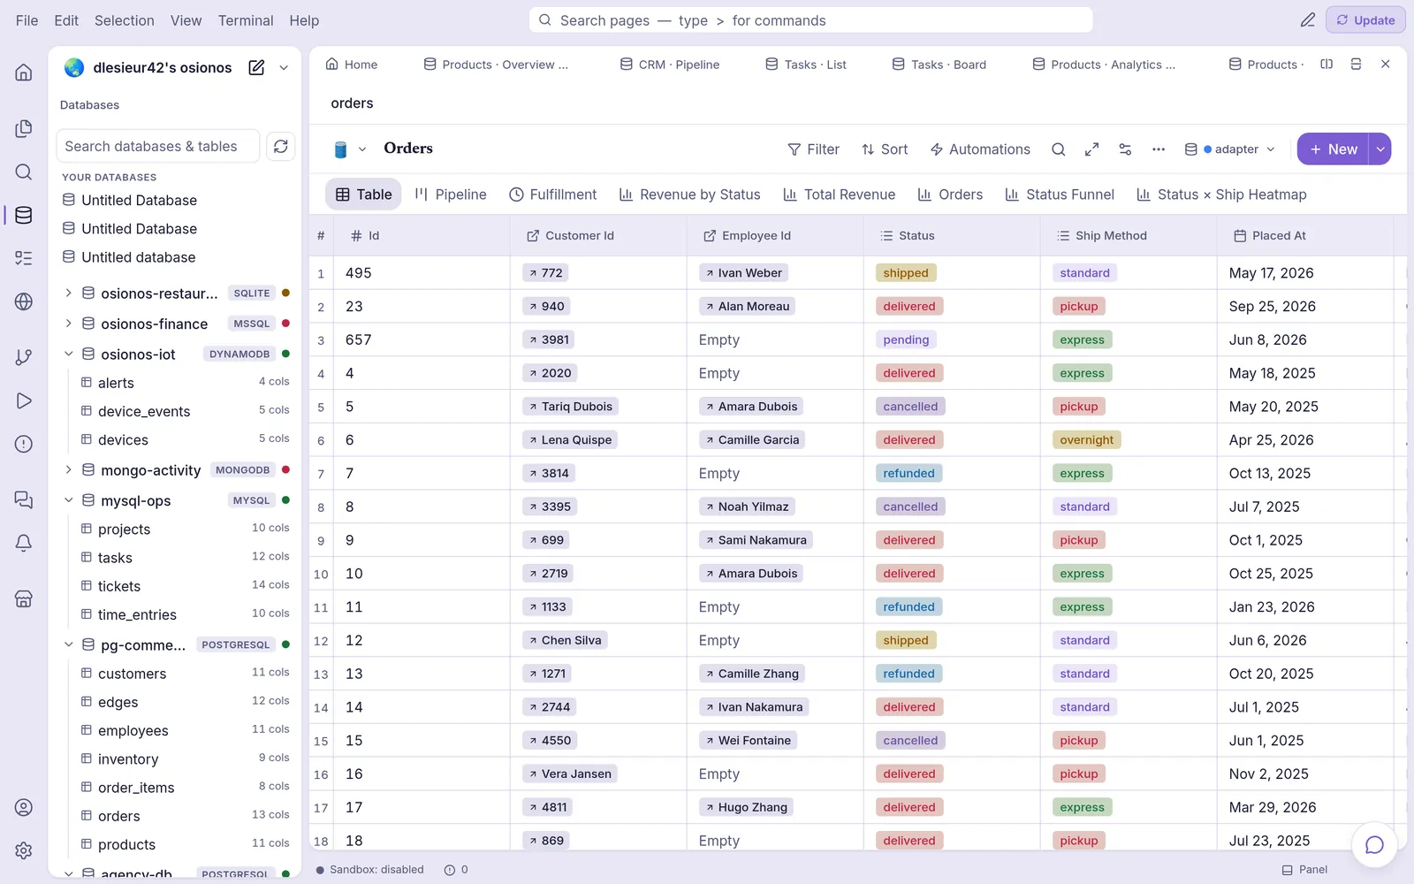Image resolution: width=1414 pixels, height=884 pixels.
Task: Click the sidebar search magnifier icon
Action: (x=24, y=172)
